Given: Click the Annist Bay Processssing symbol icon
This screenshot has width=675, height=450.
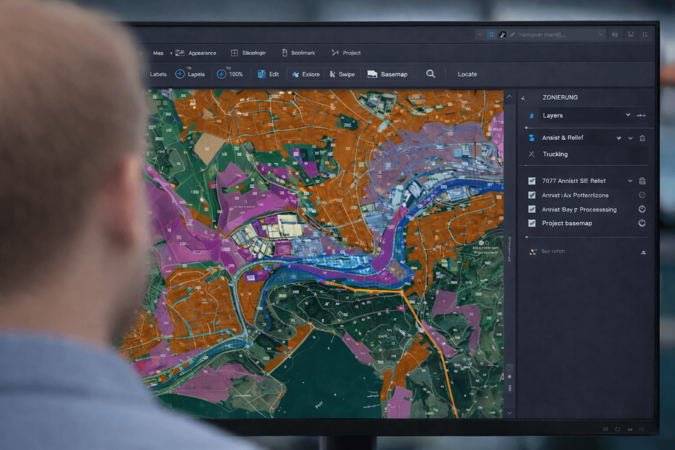Looking at the screenshot, I should [x=642, y=209].
